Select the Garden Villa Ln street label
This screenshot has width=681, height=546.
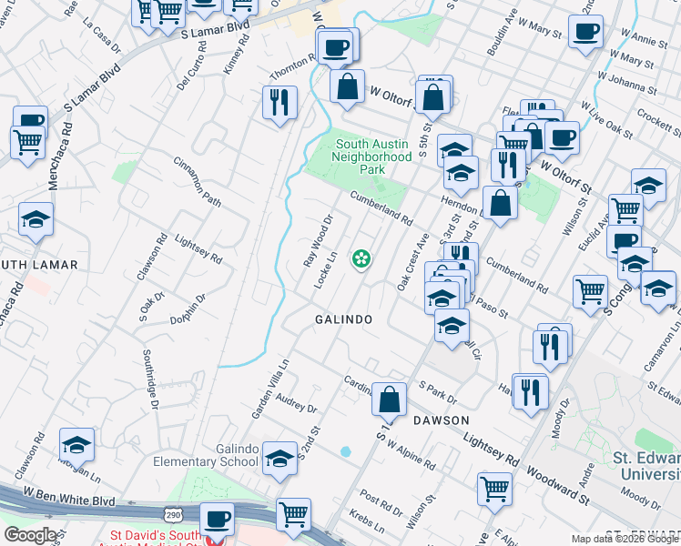tap(270, 389)
